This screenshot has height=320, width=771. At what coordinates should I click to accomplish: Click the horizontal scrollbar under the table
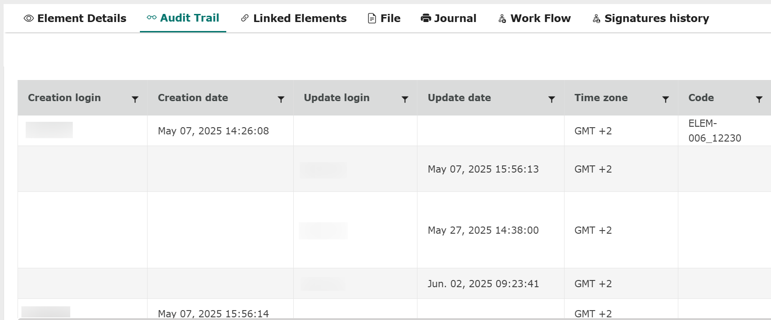point(360,319)
